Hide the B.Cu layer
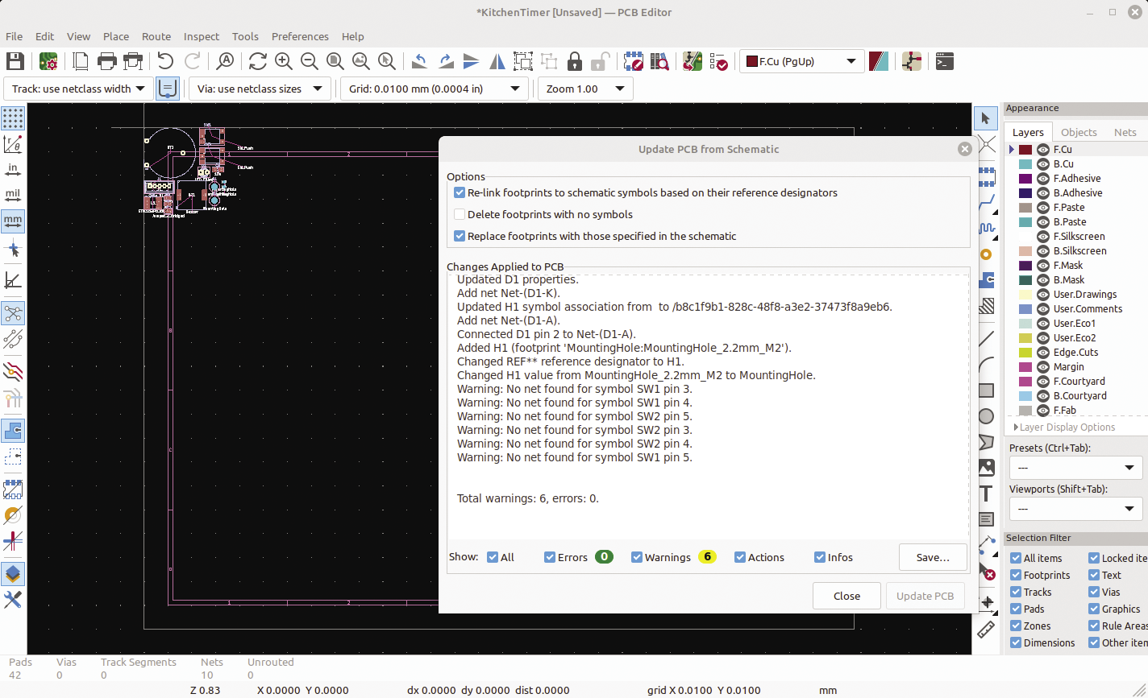The height and width of the screenshot is (698, 1148). [x=1042, y=164]
